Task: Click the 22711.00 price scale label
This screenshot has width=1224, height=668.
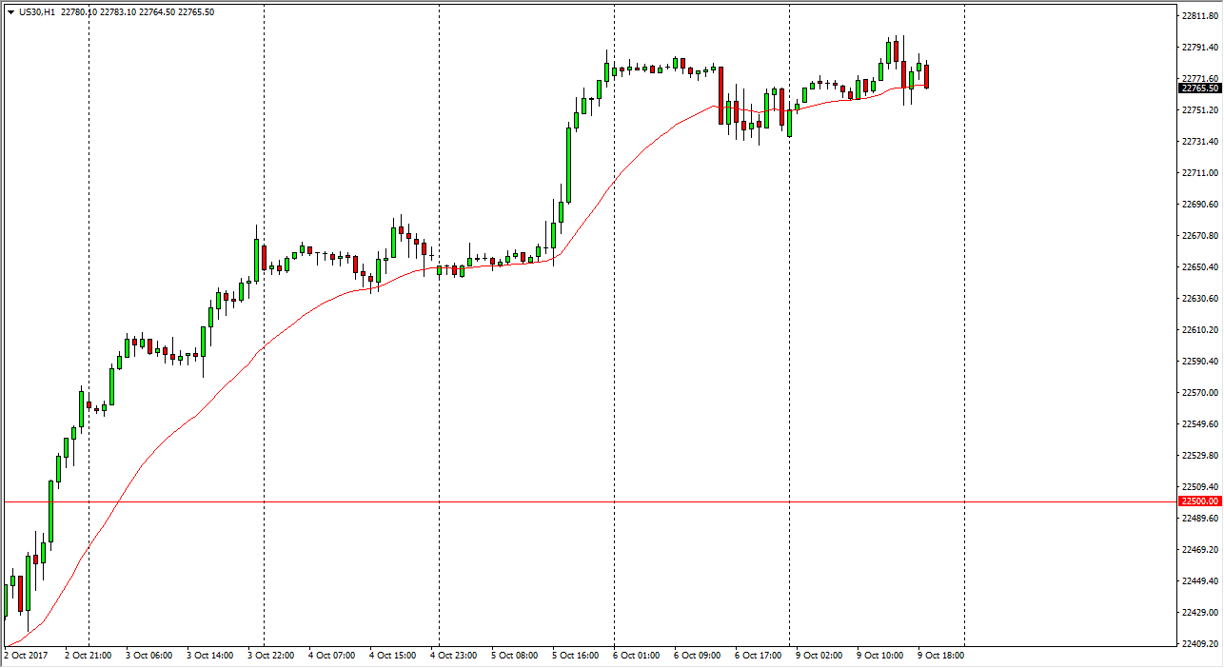Action: tap(1199, 173)
